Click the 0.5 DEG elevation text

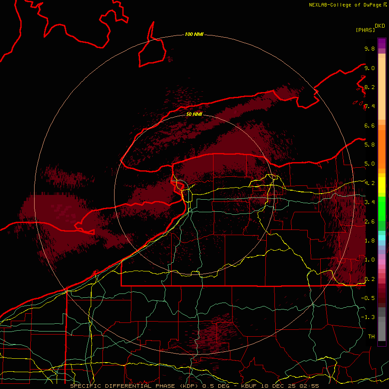216,386
